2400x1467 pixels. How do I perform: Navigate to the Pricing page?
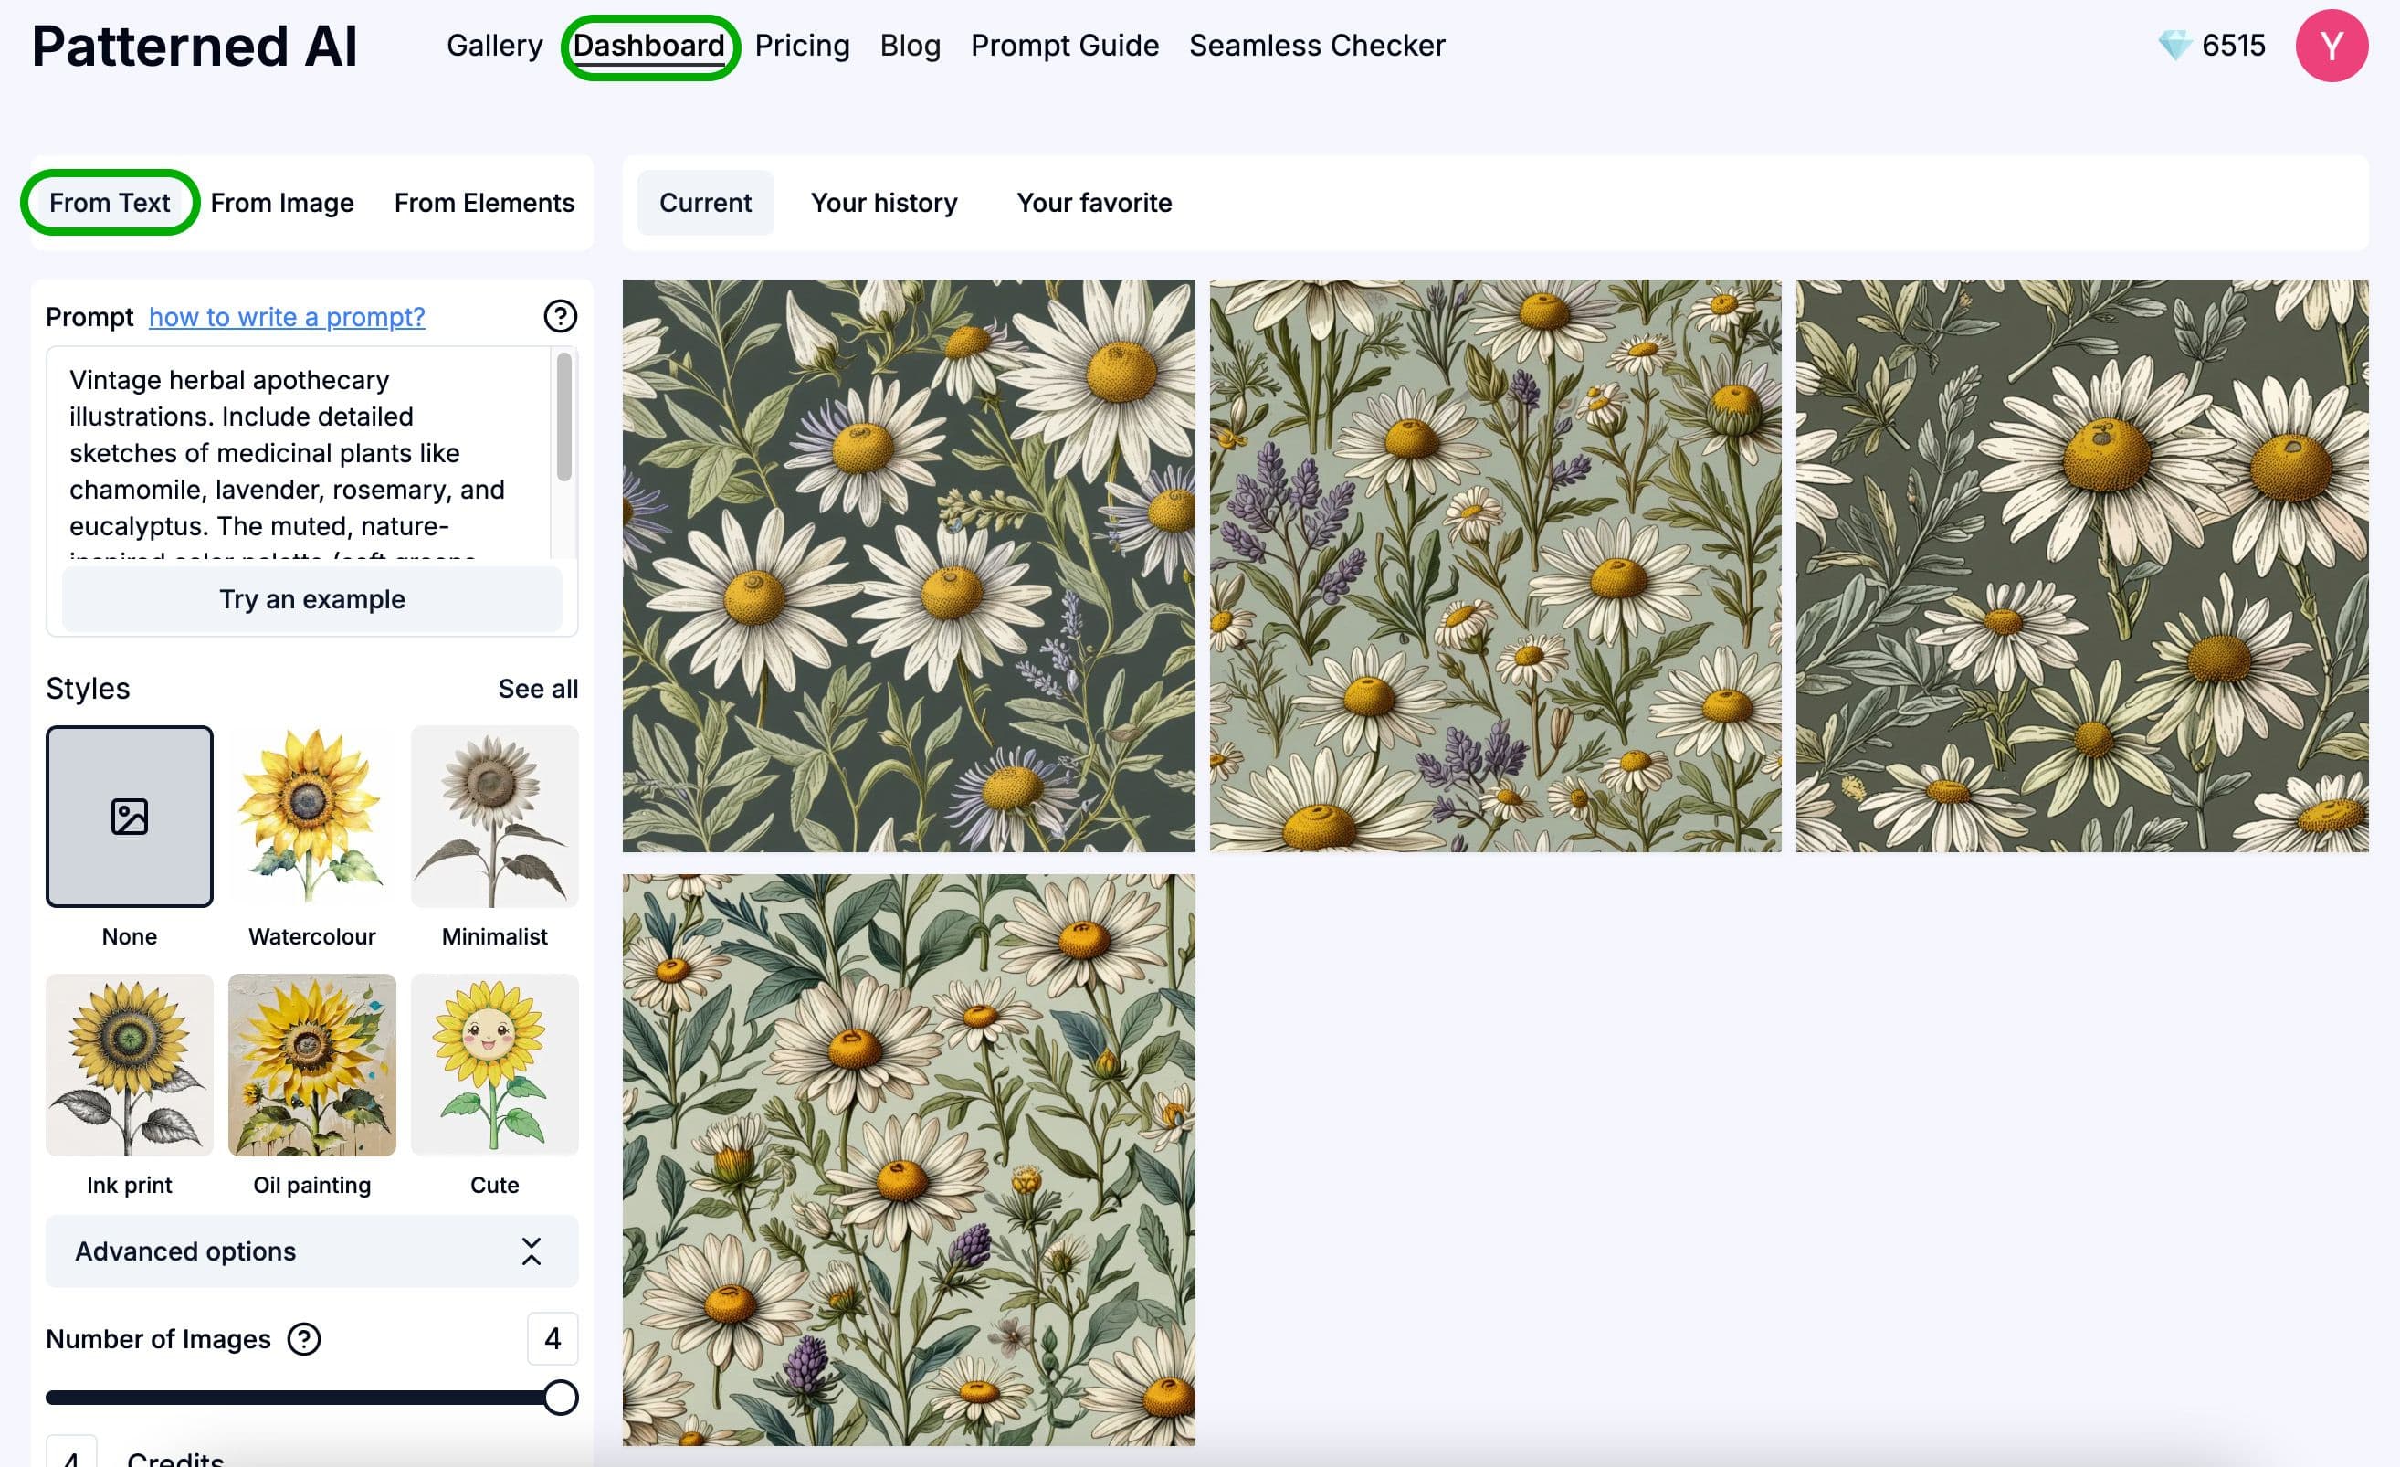[802, 45]
